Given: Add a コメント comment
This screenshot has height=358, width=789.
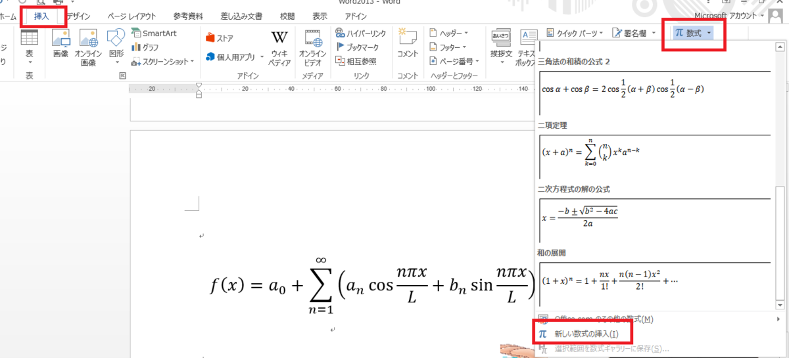Looking at the screenshot, I should (408, 43).
